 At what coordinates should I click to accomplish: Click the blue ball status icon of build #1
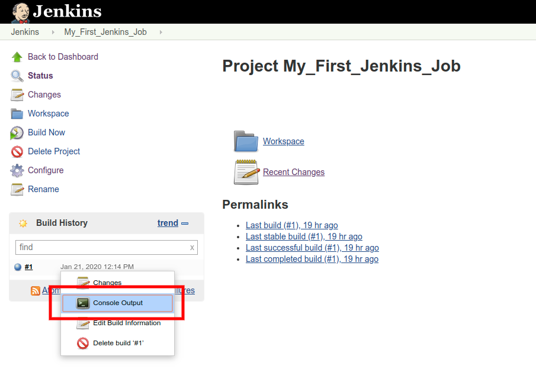pyautogui.click(x=18, y=267)
